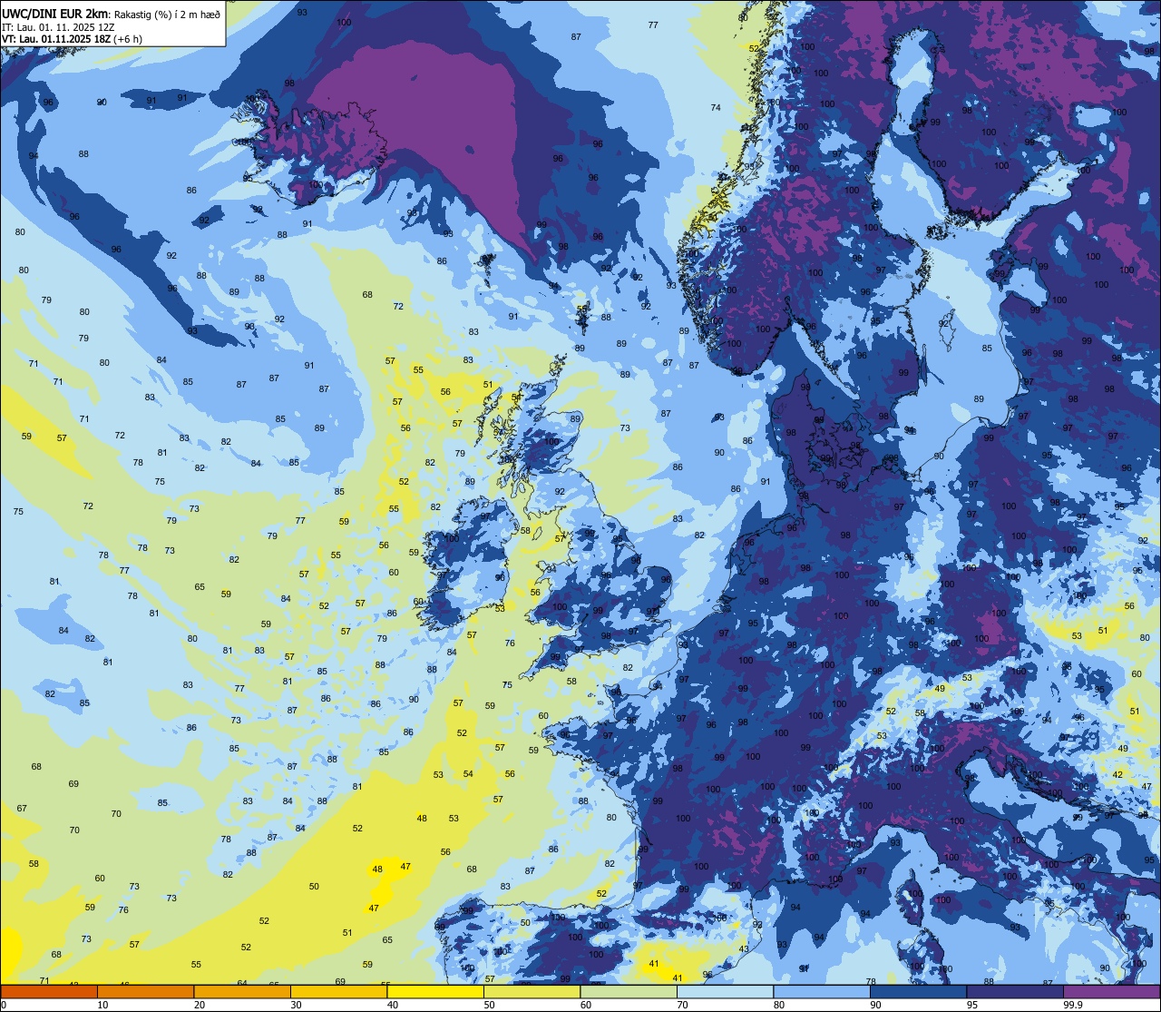
Task: Click the 20–30% light orange legend swatch
Action: tap(242, 992)
